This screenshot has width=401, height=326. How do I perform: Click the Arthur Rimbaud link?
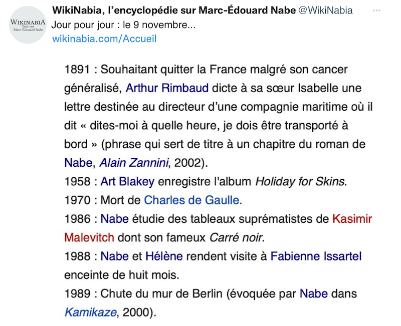(167, 88)
